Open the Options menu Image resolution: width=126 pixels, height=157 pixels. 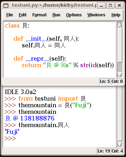(74, 15)
